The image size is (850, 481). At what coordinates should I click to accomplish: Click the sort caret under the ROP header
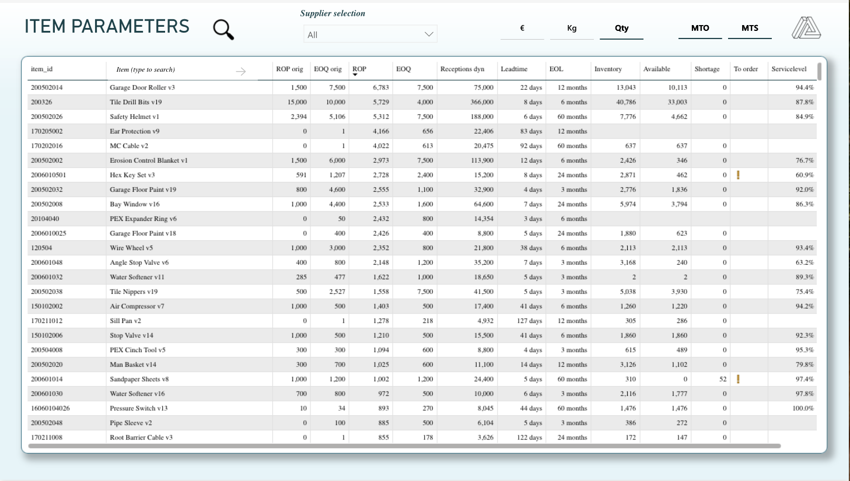(355, 75)
